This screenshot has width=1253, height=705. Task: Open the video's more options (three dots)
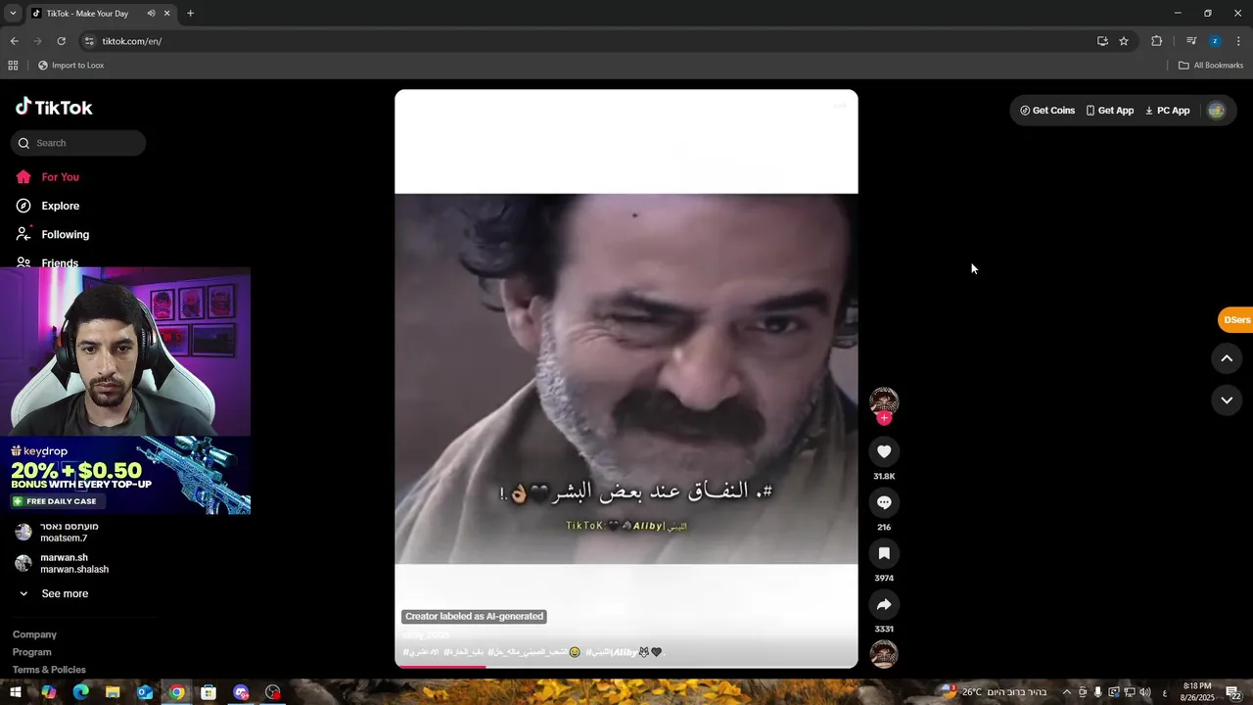tap(840, 105)
